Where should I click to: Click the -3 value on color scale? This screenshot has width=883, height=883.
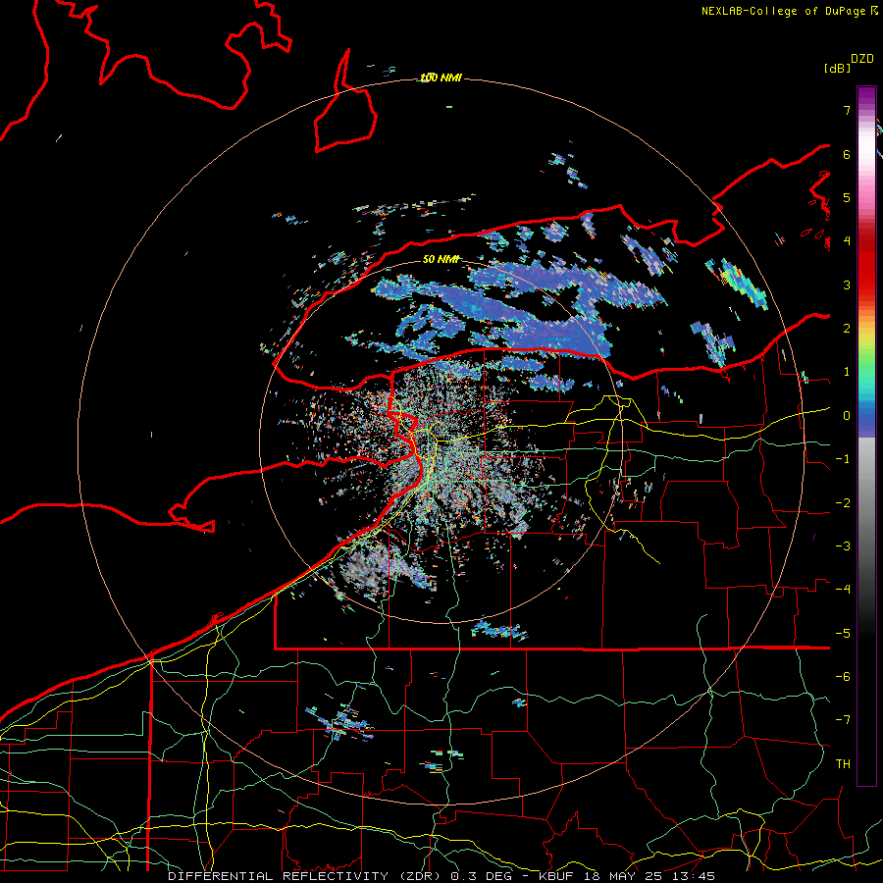pyautogui.click(x=843, y=546)
